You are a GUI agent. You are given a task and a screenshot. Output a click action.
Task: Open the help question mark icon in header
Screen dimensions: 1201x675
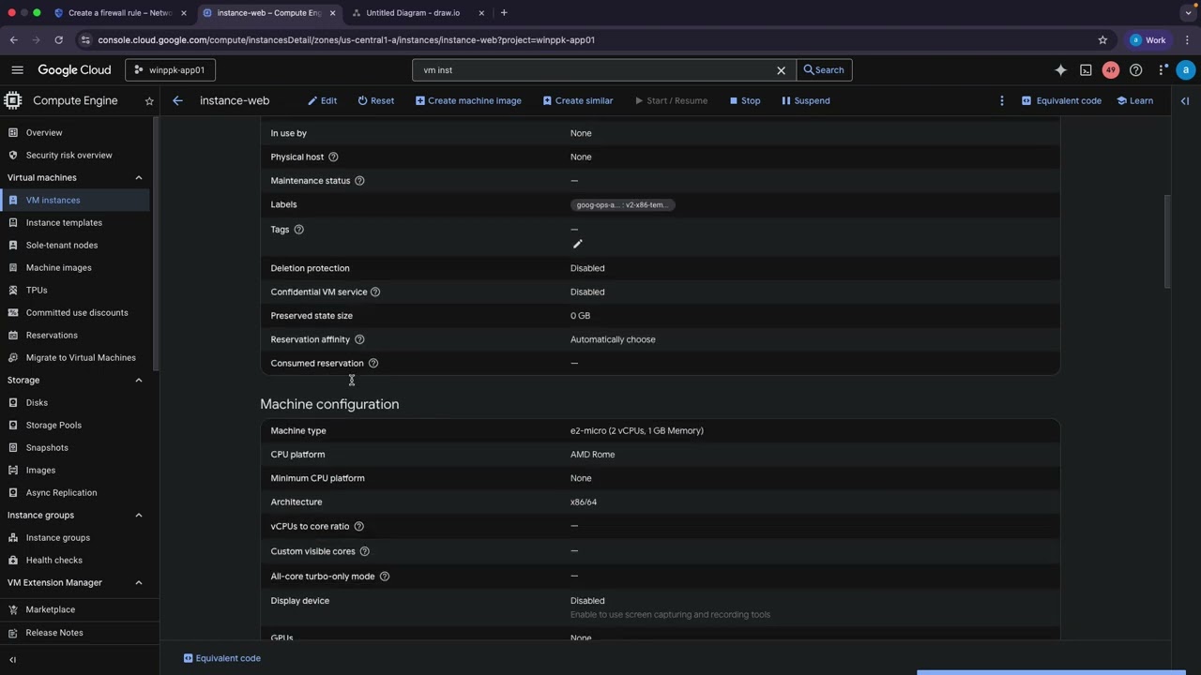click(1135, 70)
